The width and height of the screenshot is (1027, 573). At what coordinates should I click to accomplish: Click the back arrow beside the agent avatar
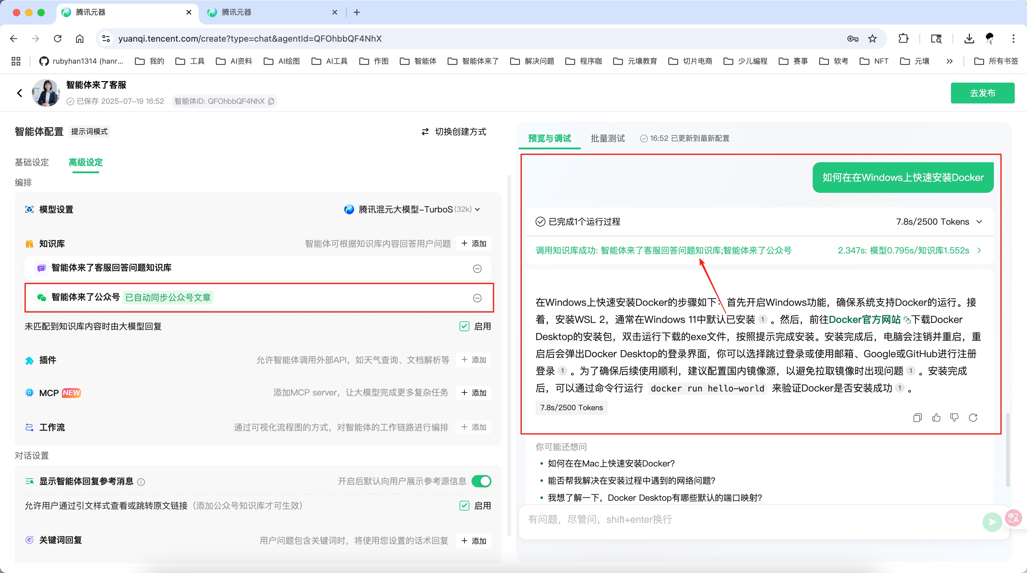(x=19, y=92)
